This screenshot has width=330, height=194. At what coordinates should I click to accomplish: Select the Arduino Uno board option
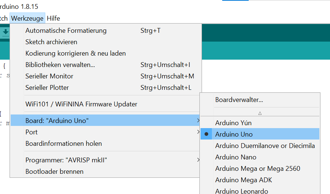point(260,134)
